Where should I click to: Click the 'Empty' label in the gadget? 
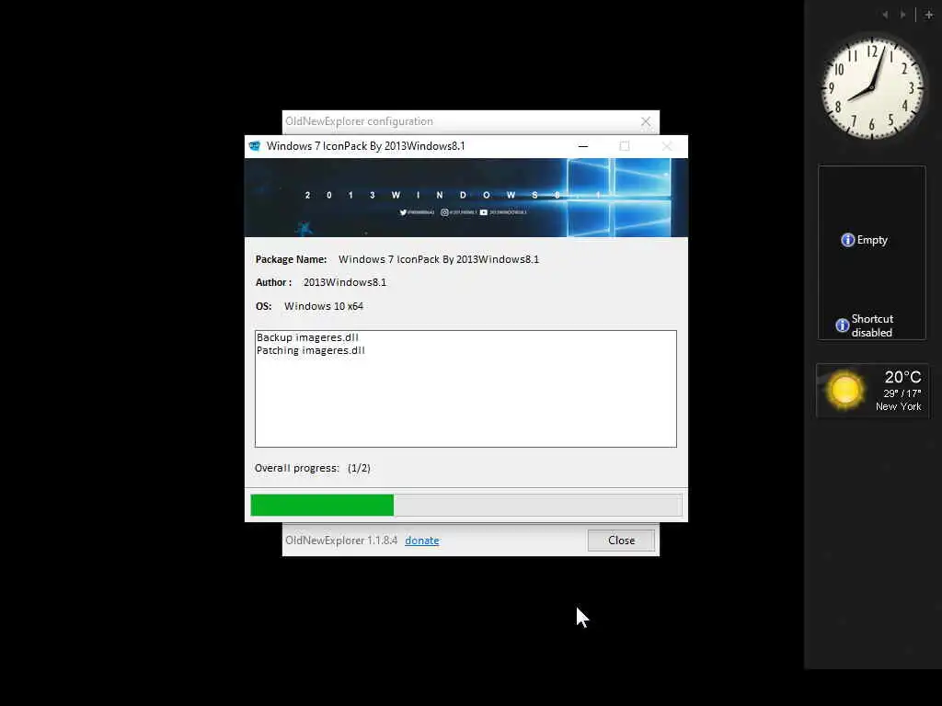tap(872, 240)
